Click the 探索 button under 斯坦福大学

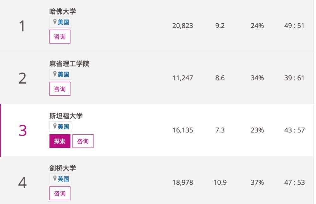60,141
